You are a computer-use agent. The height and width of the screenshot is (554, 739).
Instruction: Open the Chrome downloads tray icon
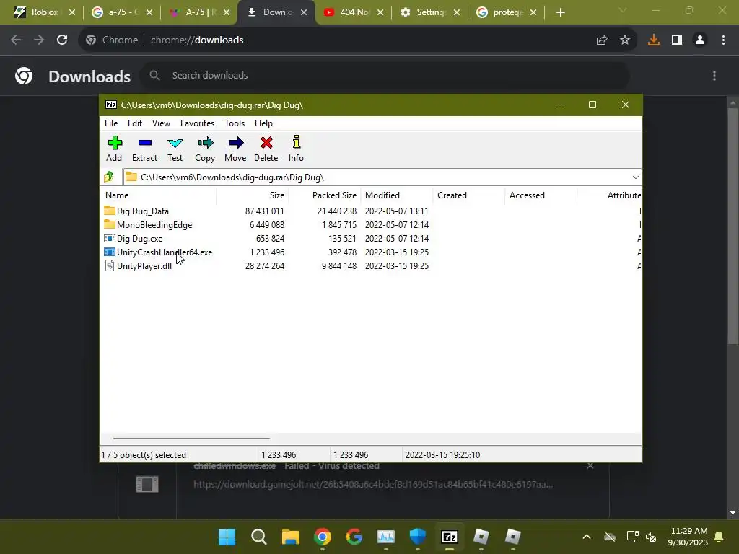654,40
